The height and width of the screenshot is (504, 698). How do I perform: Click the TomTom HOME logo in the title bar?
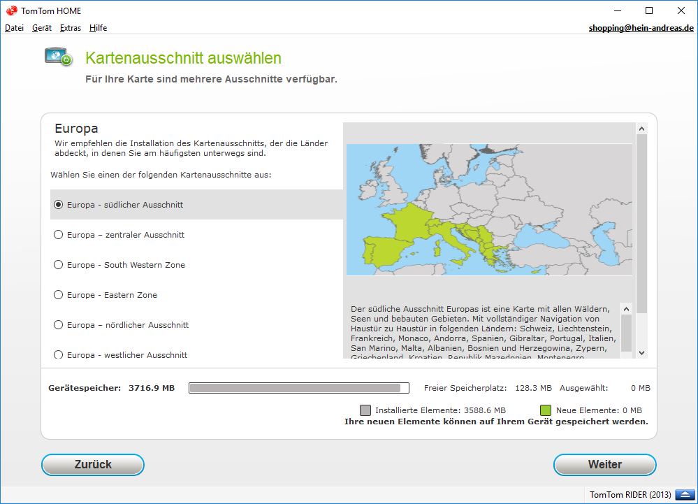11,10
